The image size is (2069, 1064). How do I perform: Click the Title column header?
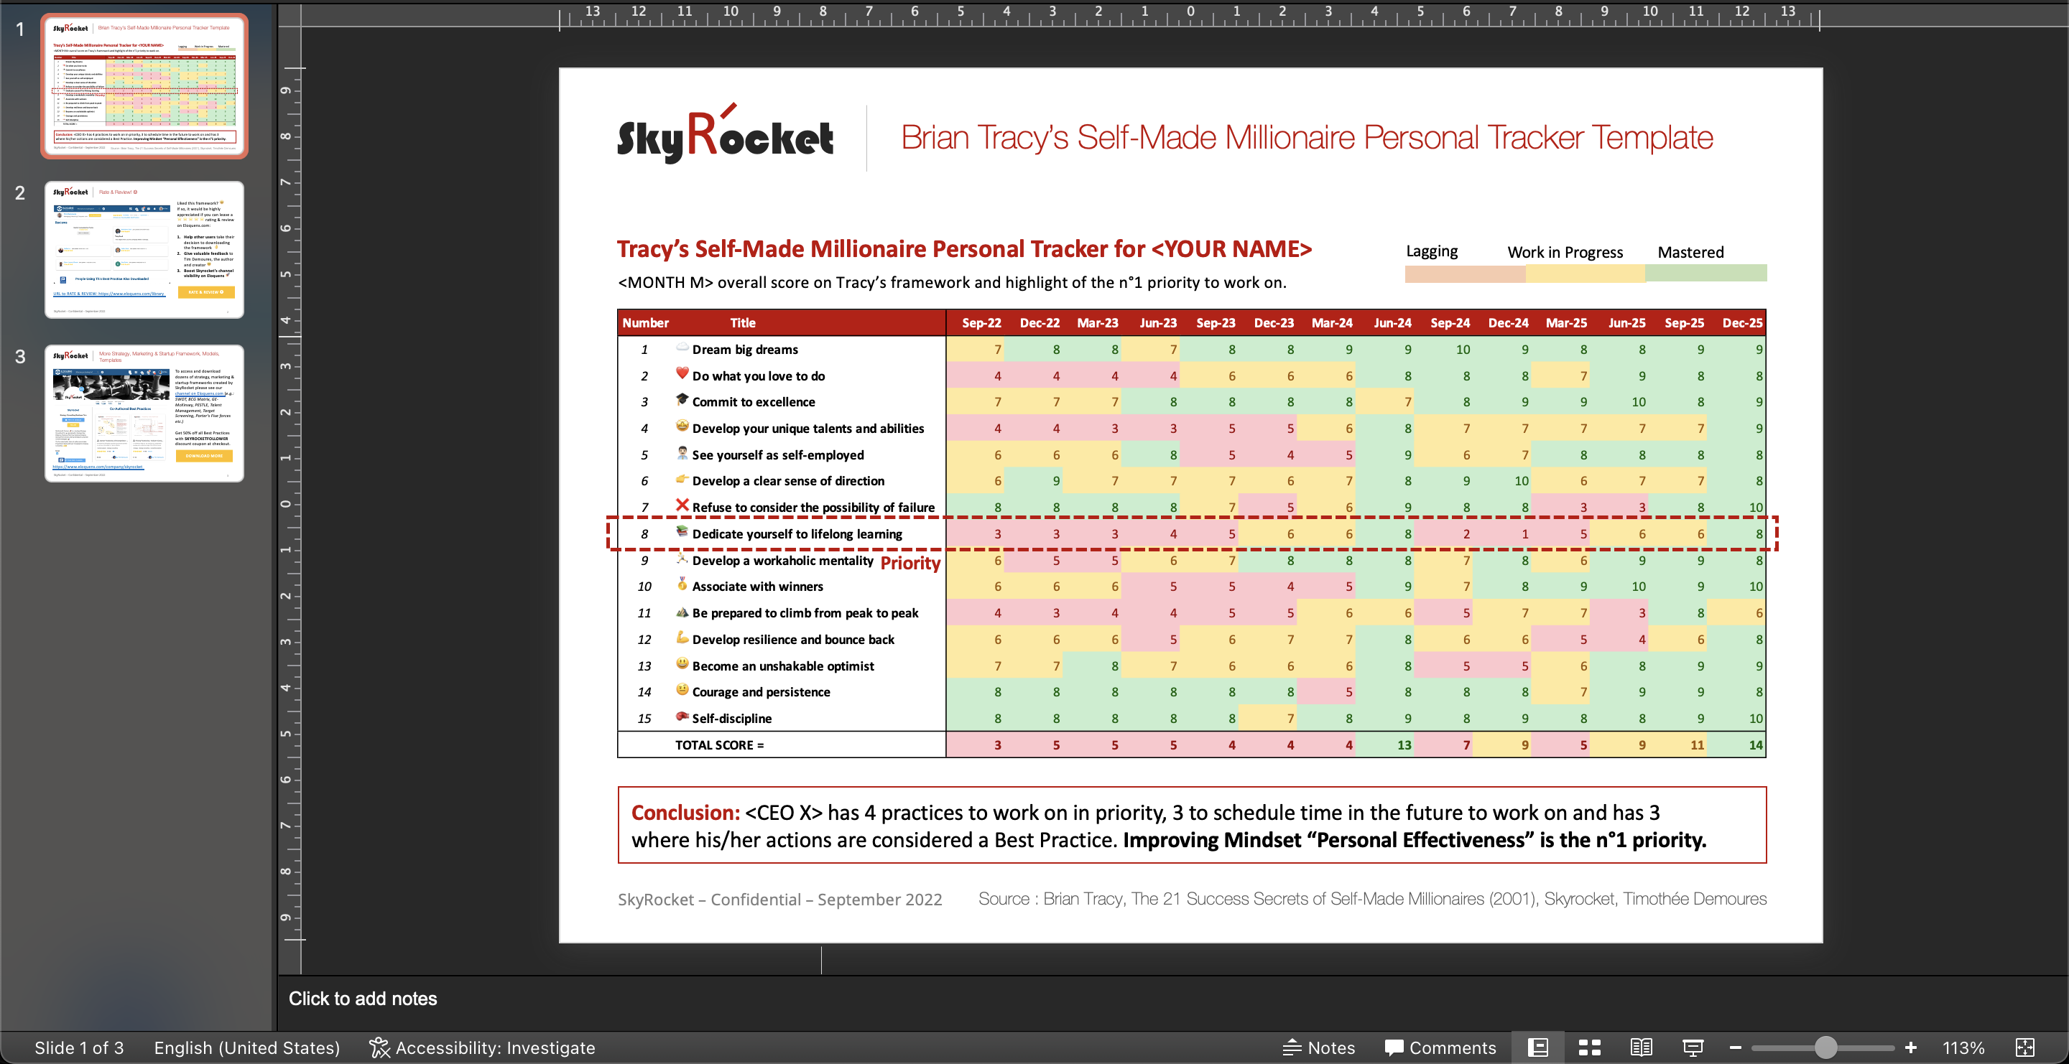click(742, 322)
